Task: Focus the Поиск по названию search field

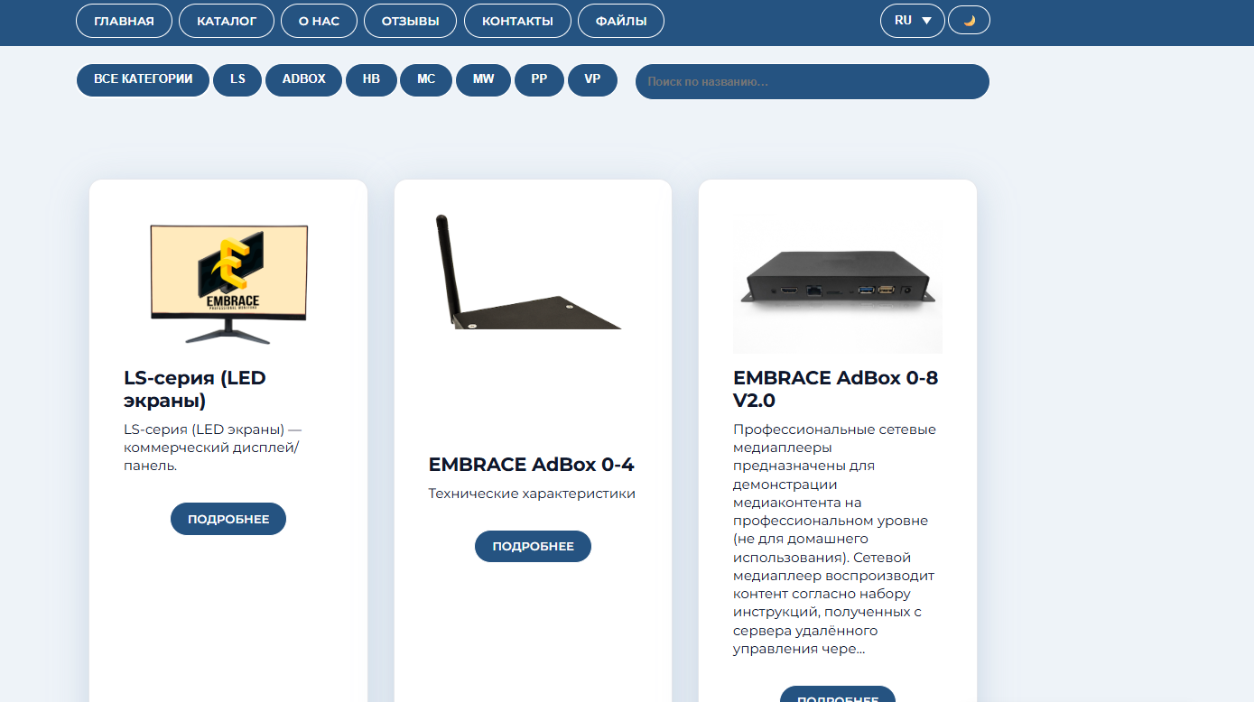Action: point(813,81)
